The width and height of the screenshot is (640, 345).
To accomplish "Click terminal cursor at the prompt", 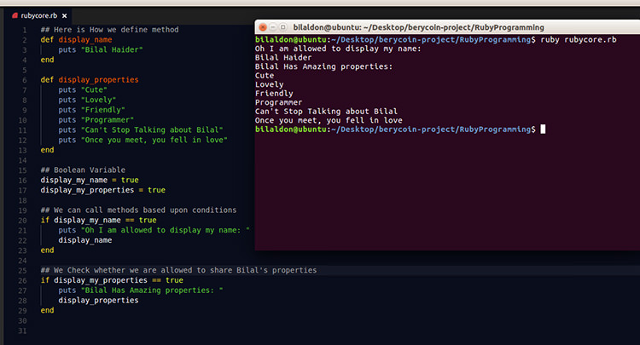I will (543, 129).
